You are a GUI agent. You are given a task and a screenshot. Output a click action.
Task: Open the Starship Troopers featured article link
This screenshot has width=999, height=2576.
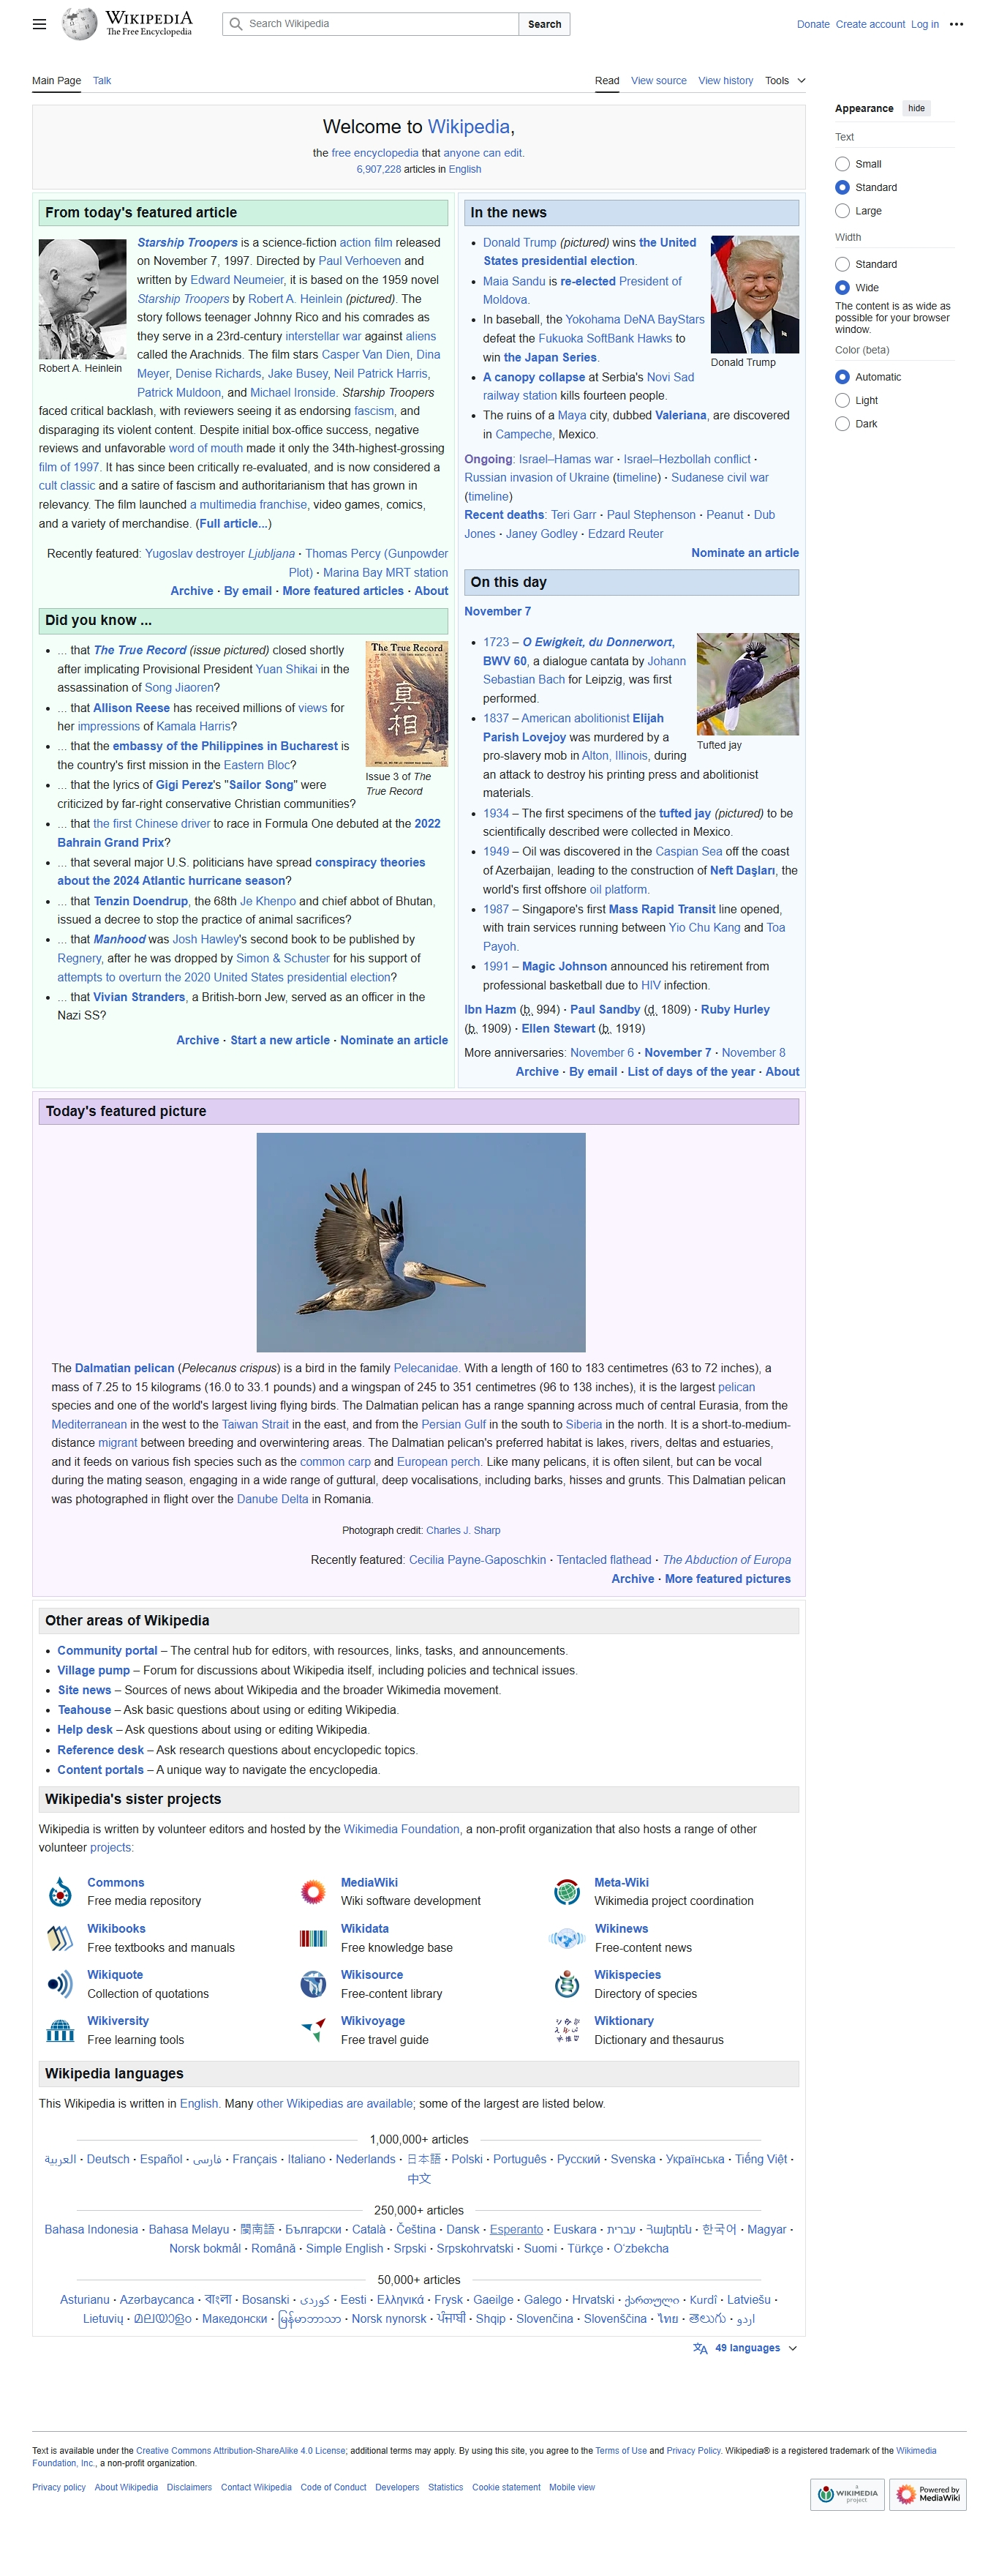(186, 243)
